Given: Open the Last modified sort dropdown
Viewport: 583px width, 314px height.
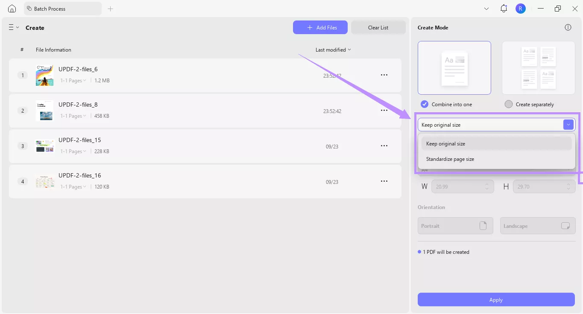Looking at the screenshot, I should [x=333, y=49].
